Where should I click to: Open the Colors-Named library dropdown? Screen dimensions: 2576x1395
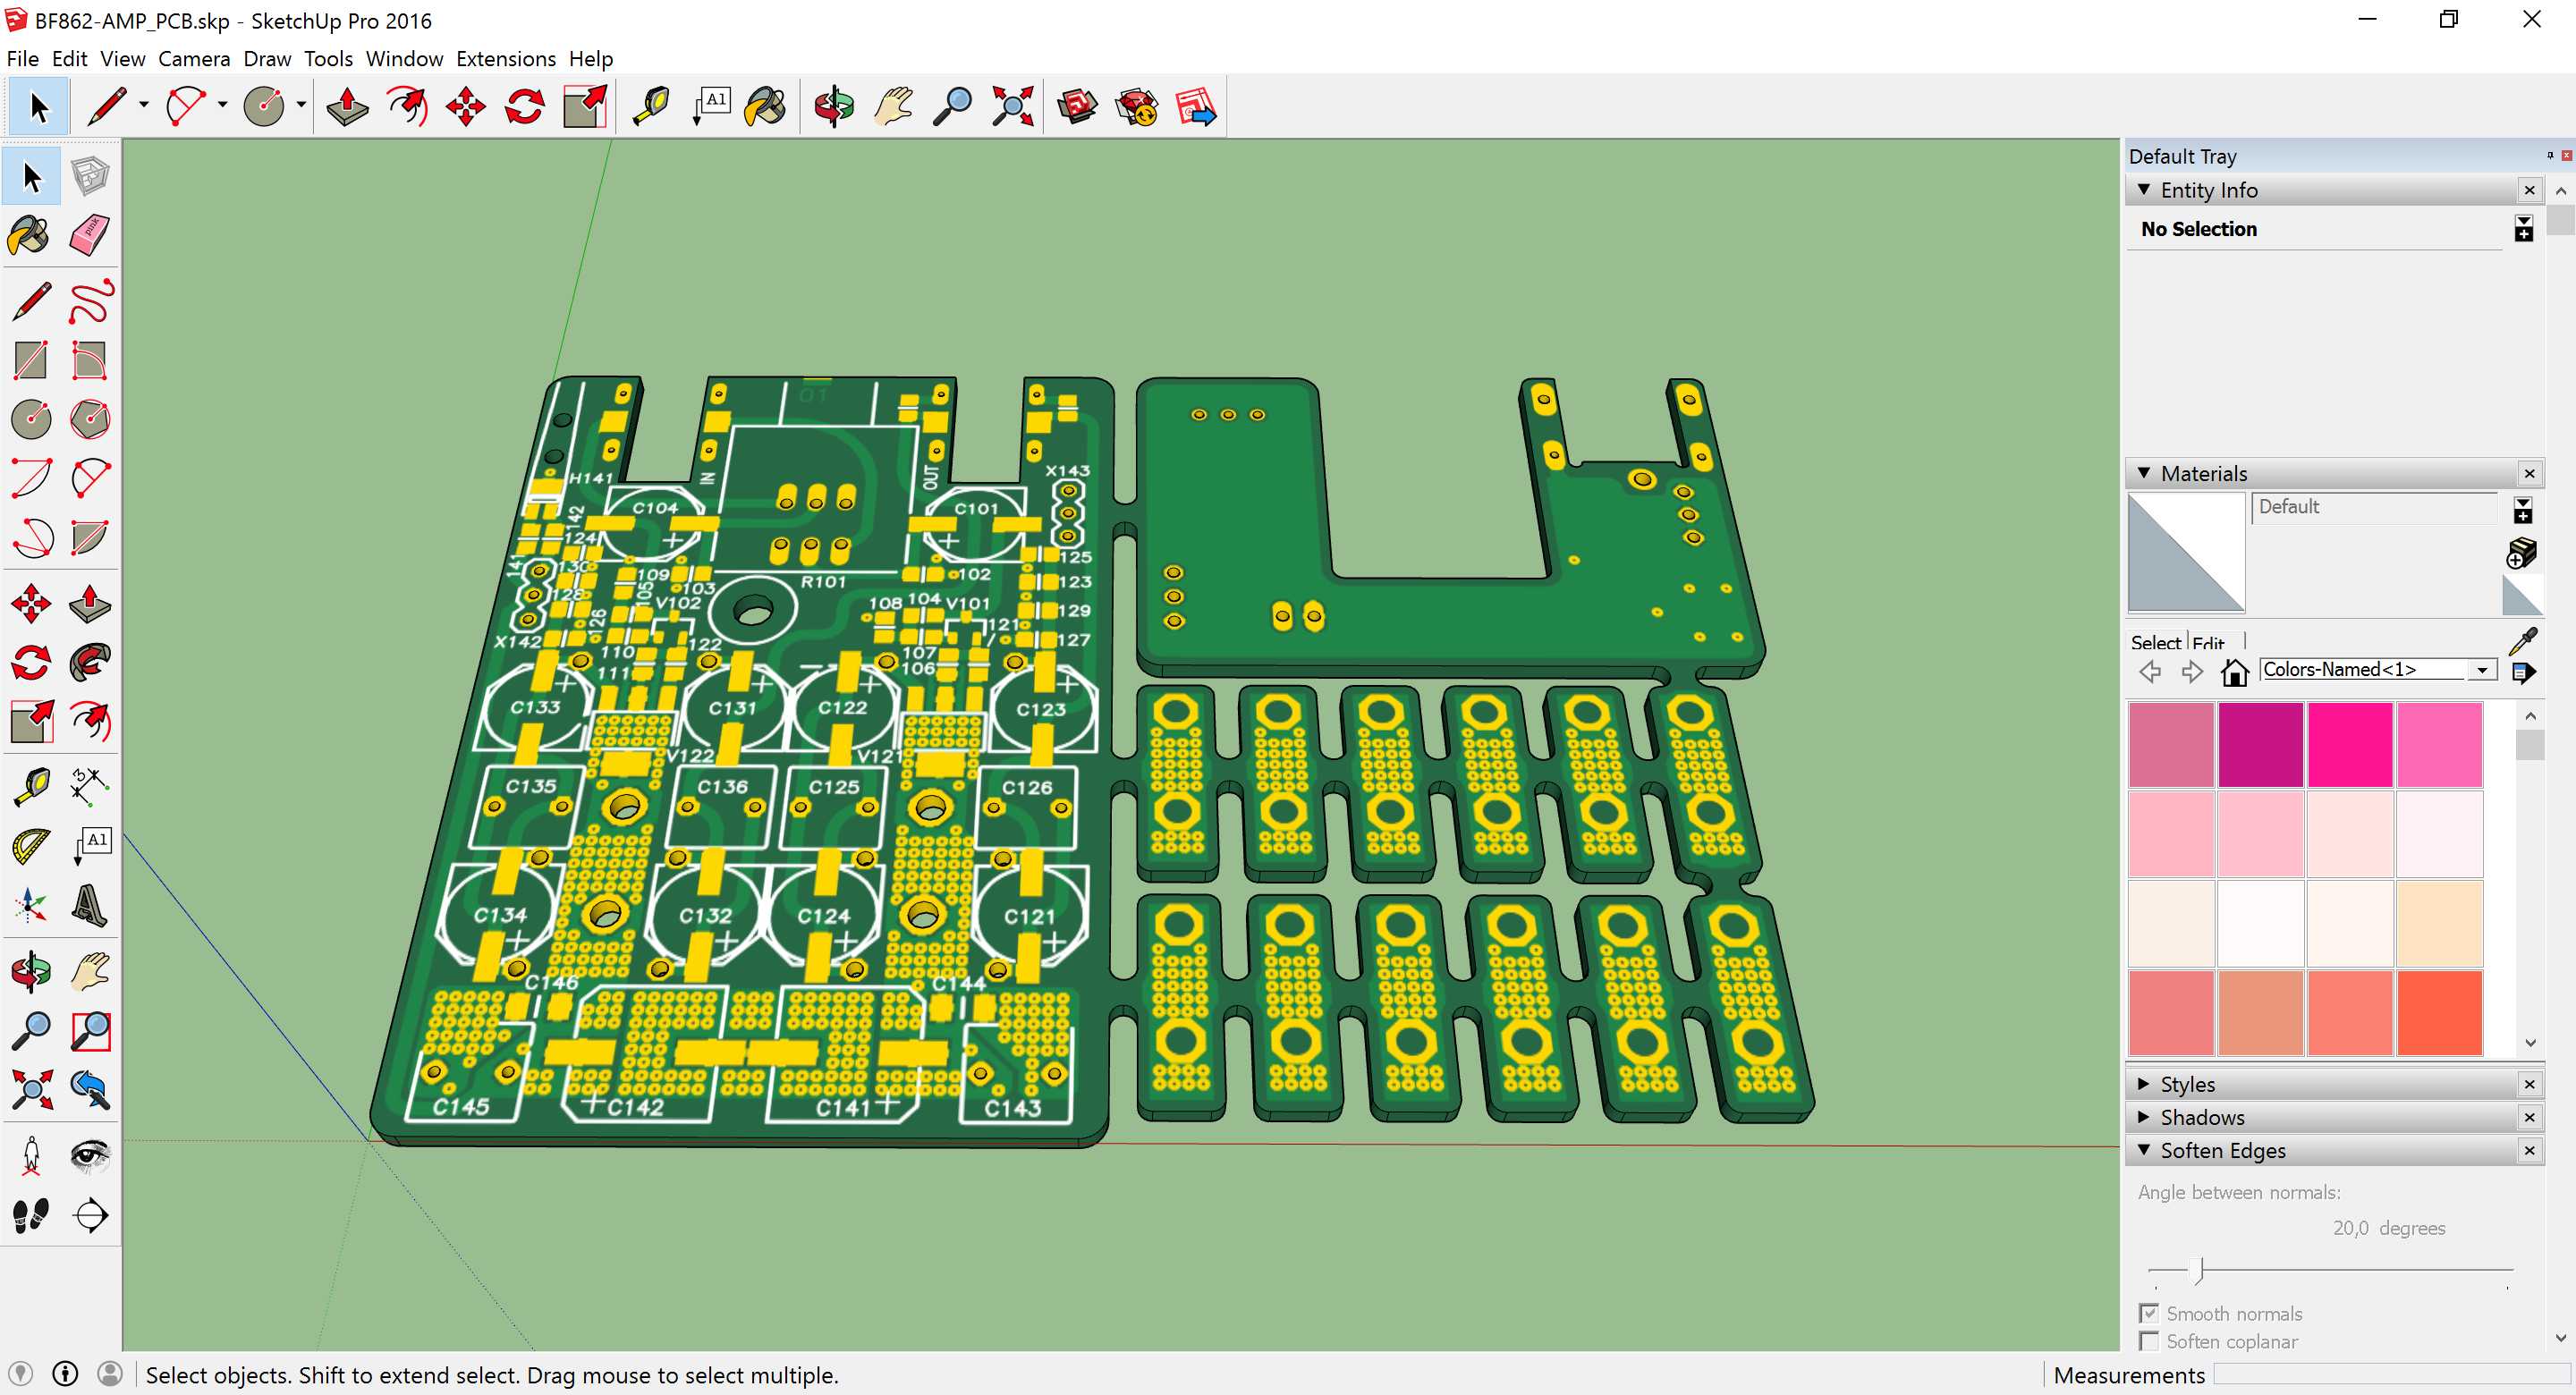click(2483, 670)
